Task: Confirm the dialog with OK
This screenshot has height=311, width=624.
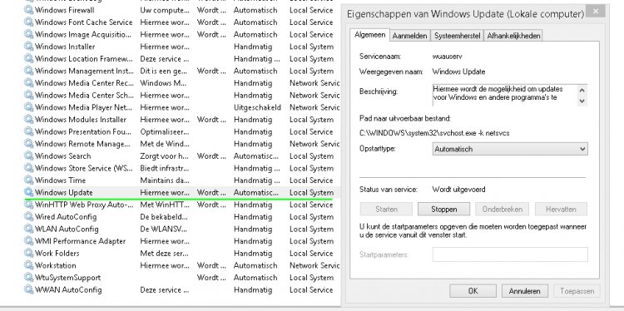Action: click(x=473, y=291)
